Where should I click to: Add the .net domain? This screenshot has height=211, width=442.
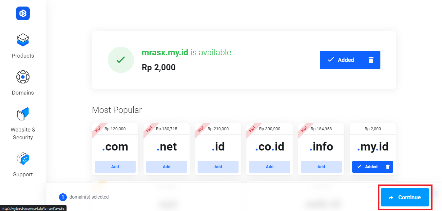pyautogui.click(x=166, y=167)
